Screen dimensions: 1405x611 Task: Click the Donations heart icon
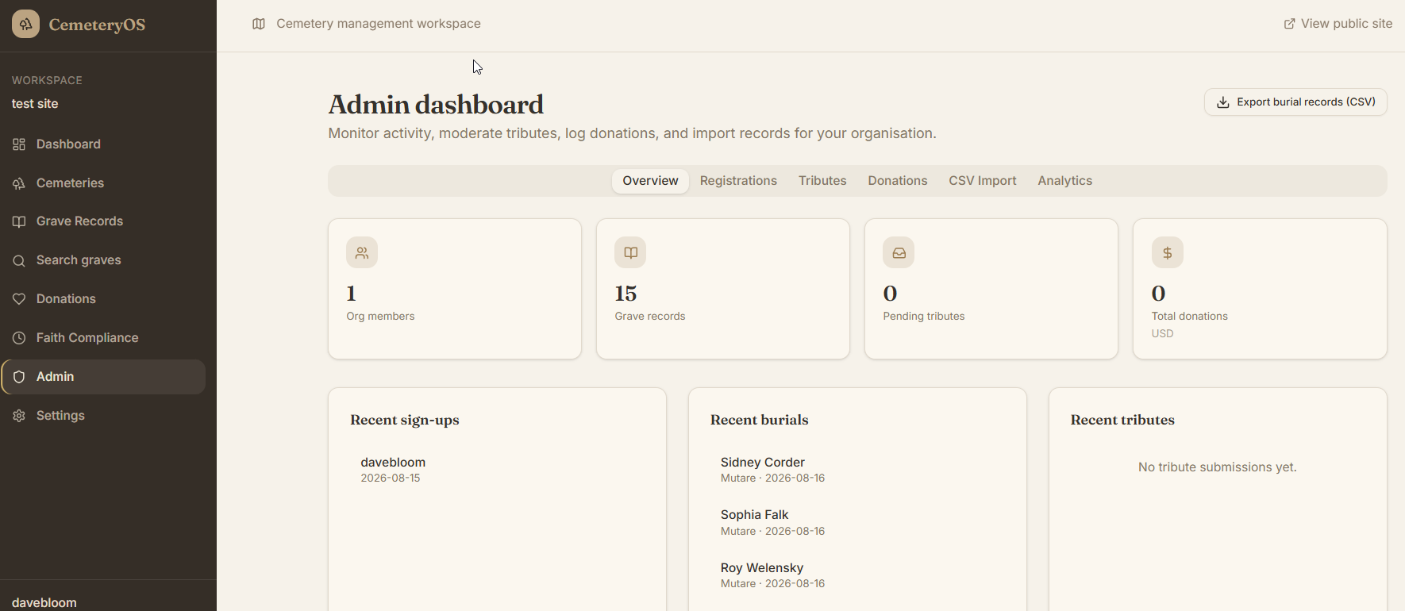coord(19,299)
